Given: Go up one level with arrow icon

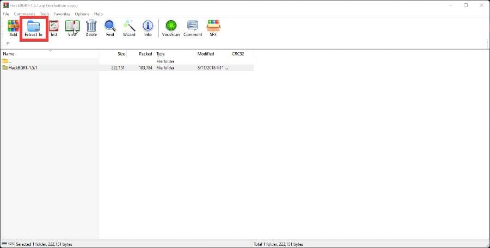Looking at the screenshot, I should point(8,44).
